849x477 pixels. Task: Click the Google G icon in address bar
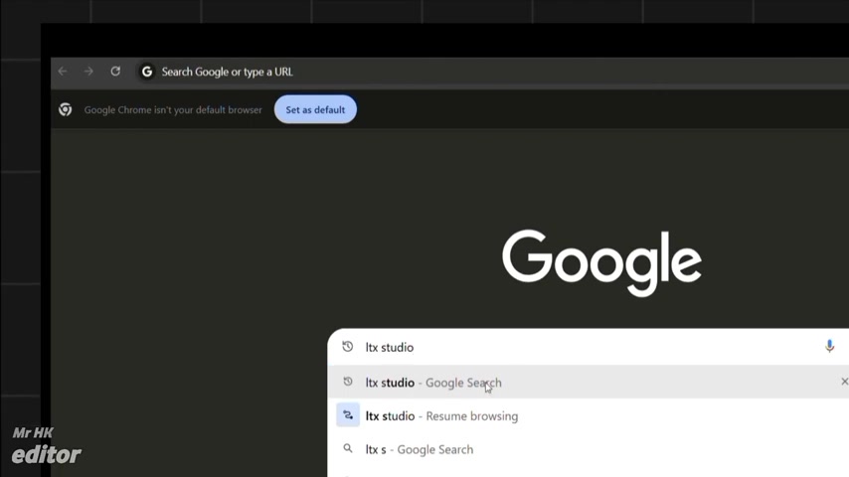(x=147, y=72)
